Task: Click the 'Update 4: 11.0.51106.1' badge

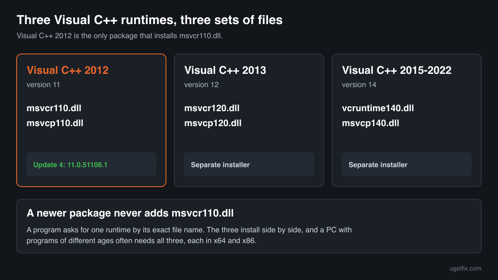Action: click(91, 165)
